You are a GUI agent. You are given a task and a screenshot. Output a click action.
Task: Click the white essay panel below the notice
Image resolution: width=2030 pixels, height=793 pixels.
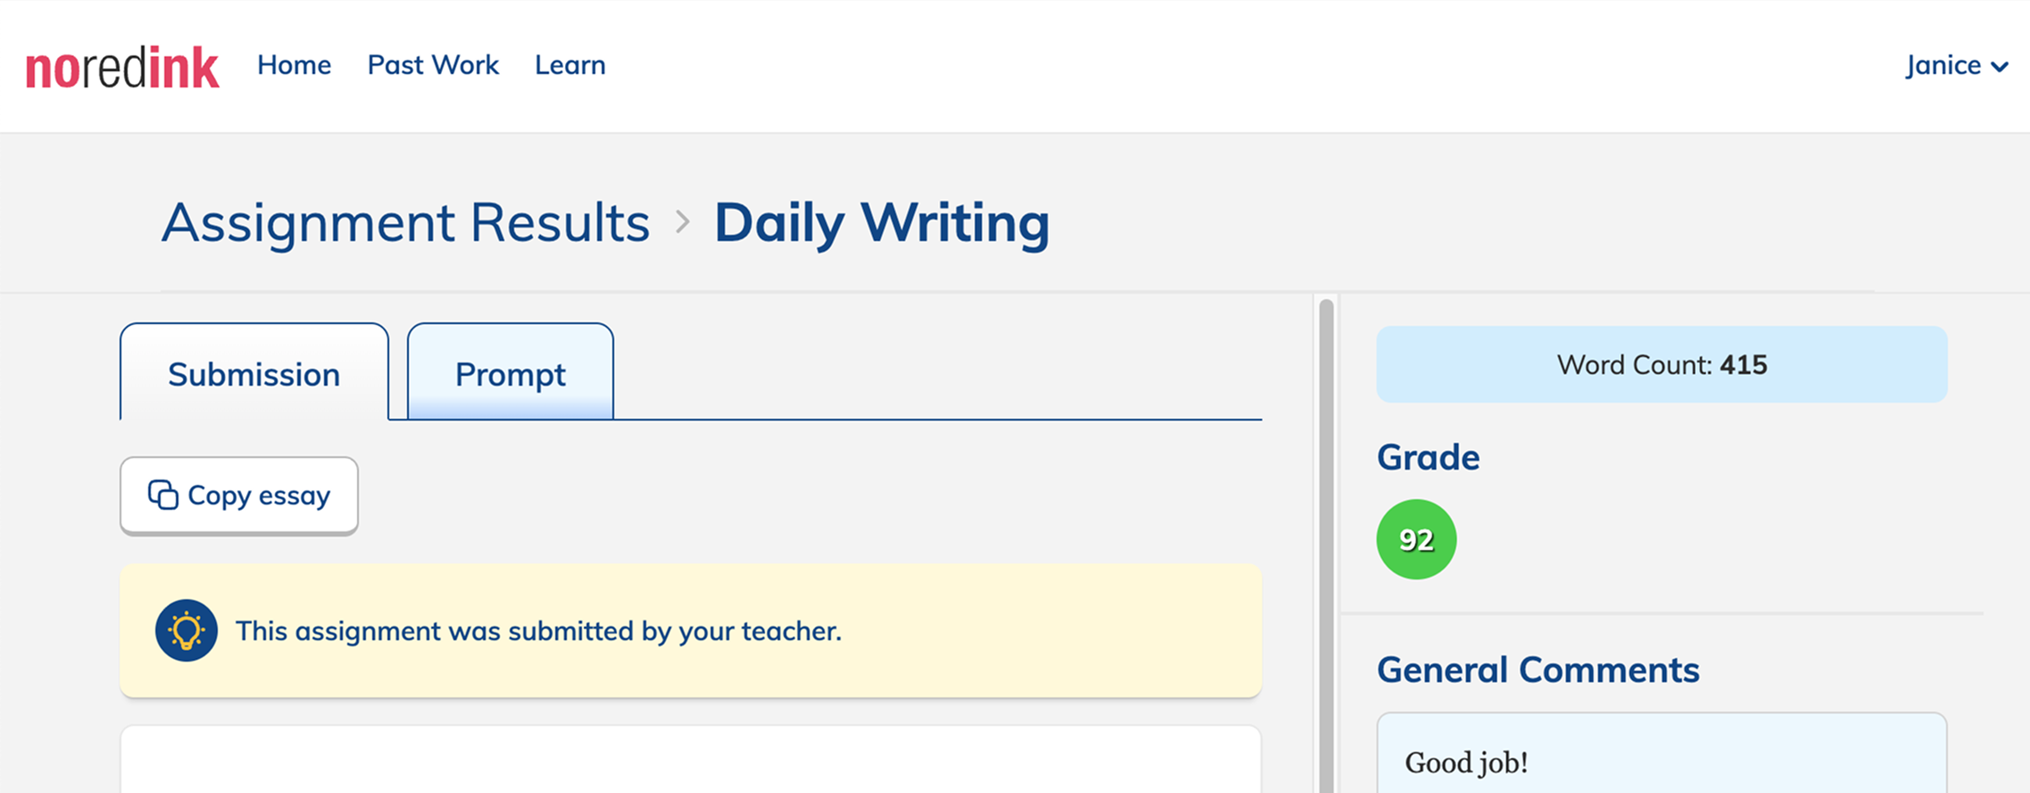(690, 761)
